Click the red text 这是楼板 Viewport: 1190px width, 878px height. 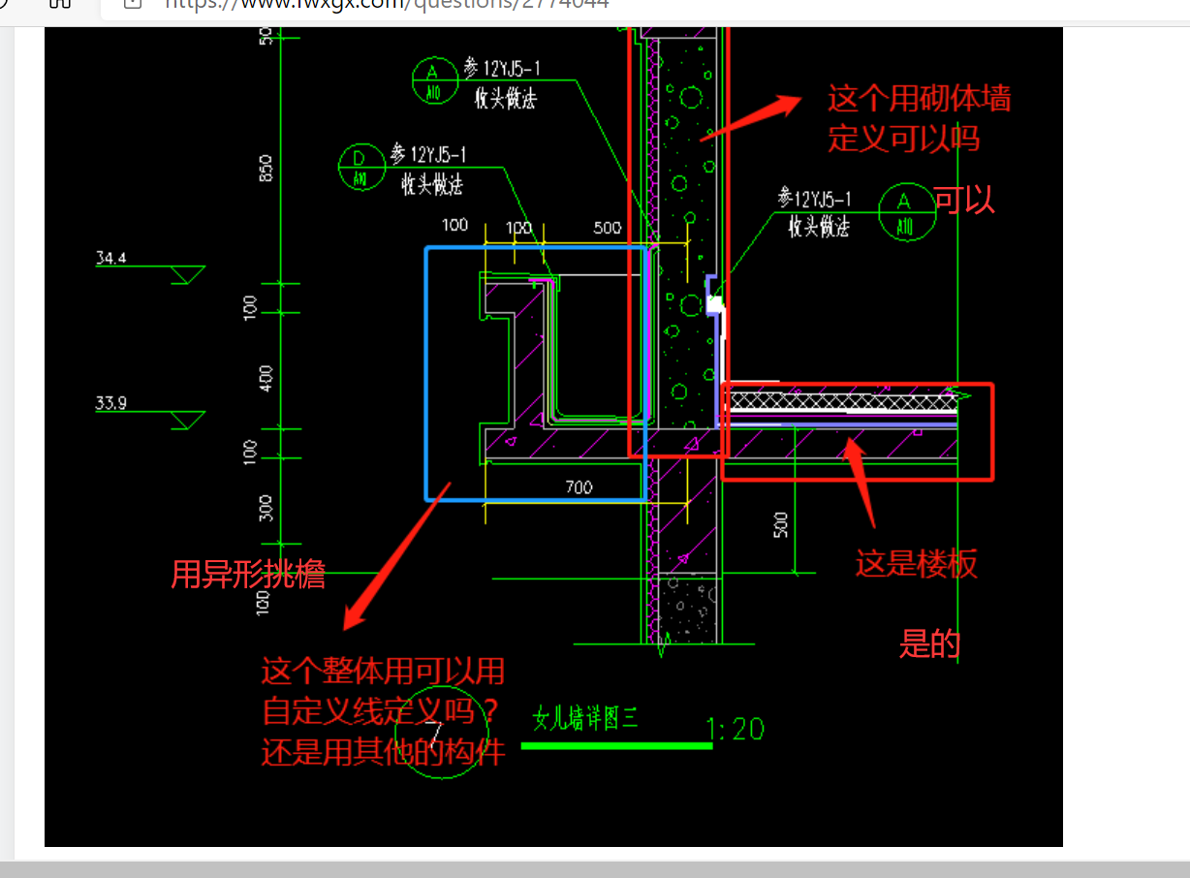pos(916,563)
